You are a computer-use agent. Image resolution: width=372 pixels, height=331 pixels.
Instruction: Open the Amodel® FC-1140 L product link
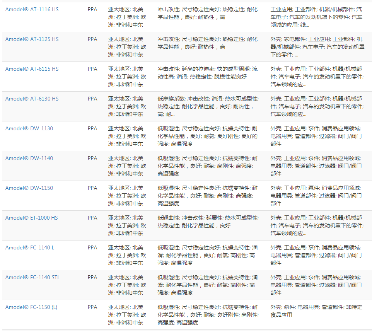pos(30,248)
